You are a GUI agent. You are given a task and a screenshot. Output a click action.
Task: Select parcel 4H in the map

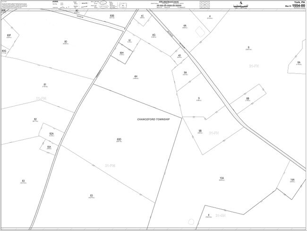pyautogui.click(x=136, y=76)
